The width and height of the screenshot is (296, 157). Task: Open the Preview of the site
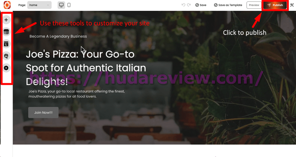pos(254,5)
